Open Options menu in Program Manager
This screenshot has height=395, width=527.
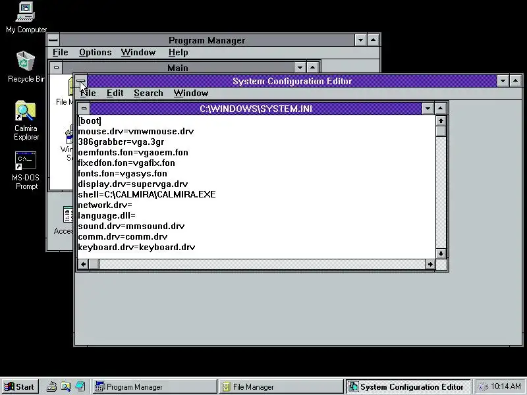pyautogui.click(x=95, y=53)
